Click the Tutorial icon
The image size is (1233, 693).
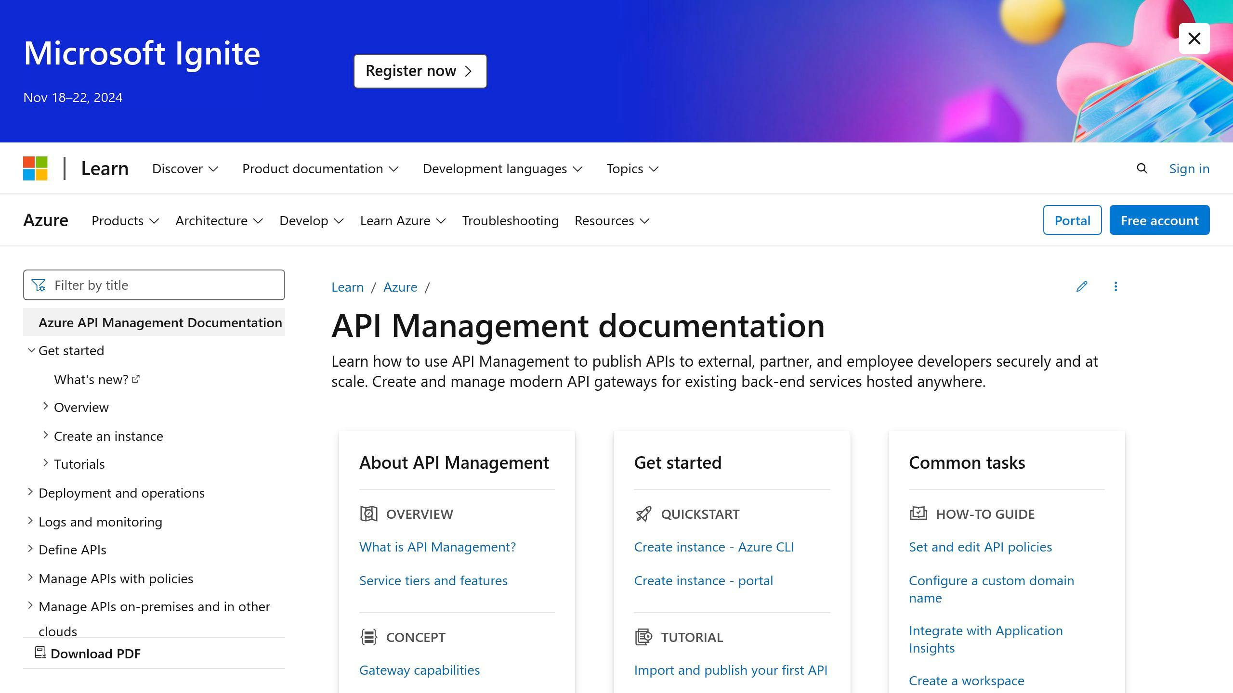coord(643,637)
